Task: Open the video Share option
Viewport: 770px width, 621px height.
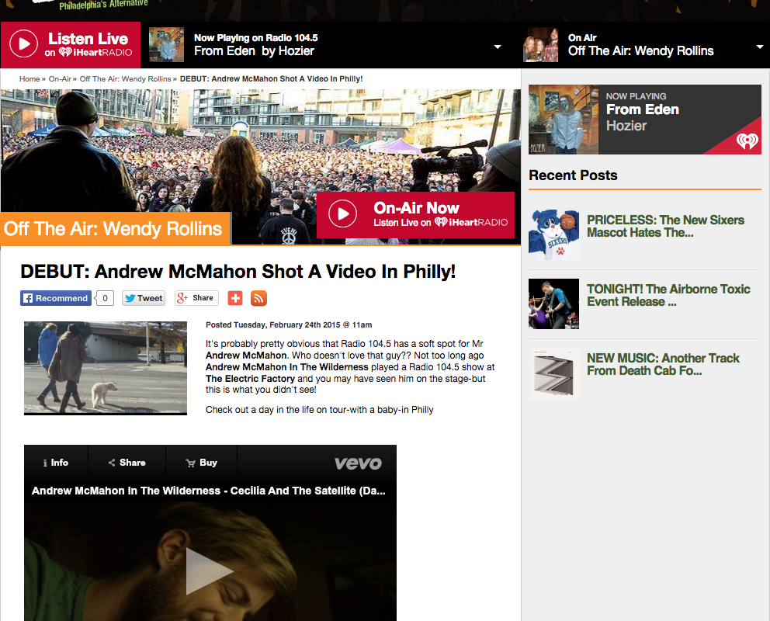Action: pyautogui.click(x=127, y=463)
